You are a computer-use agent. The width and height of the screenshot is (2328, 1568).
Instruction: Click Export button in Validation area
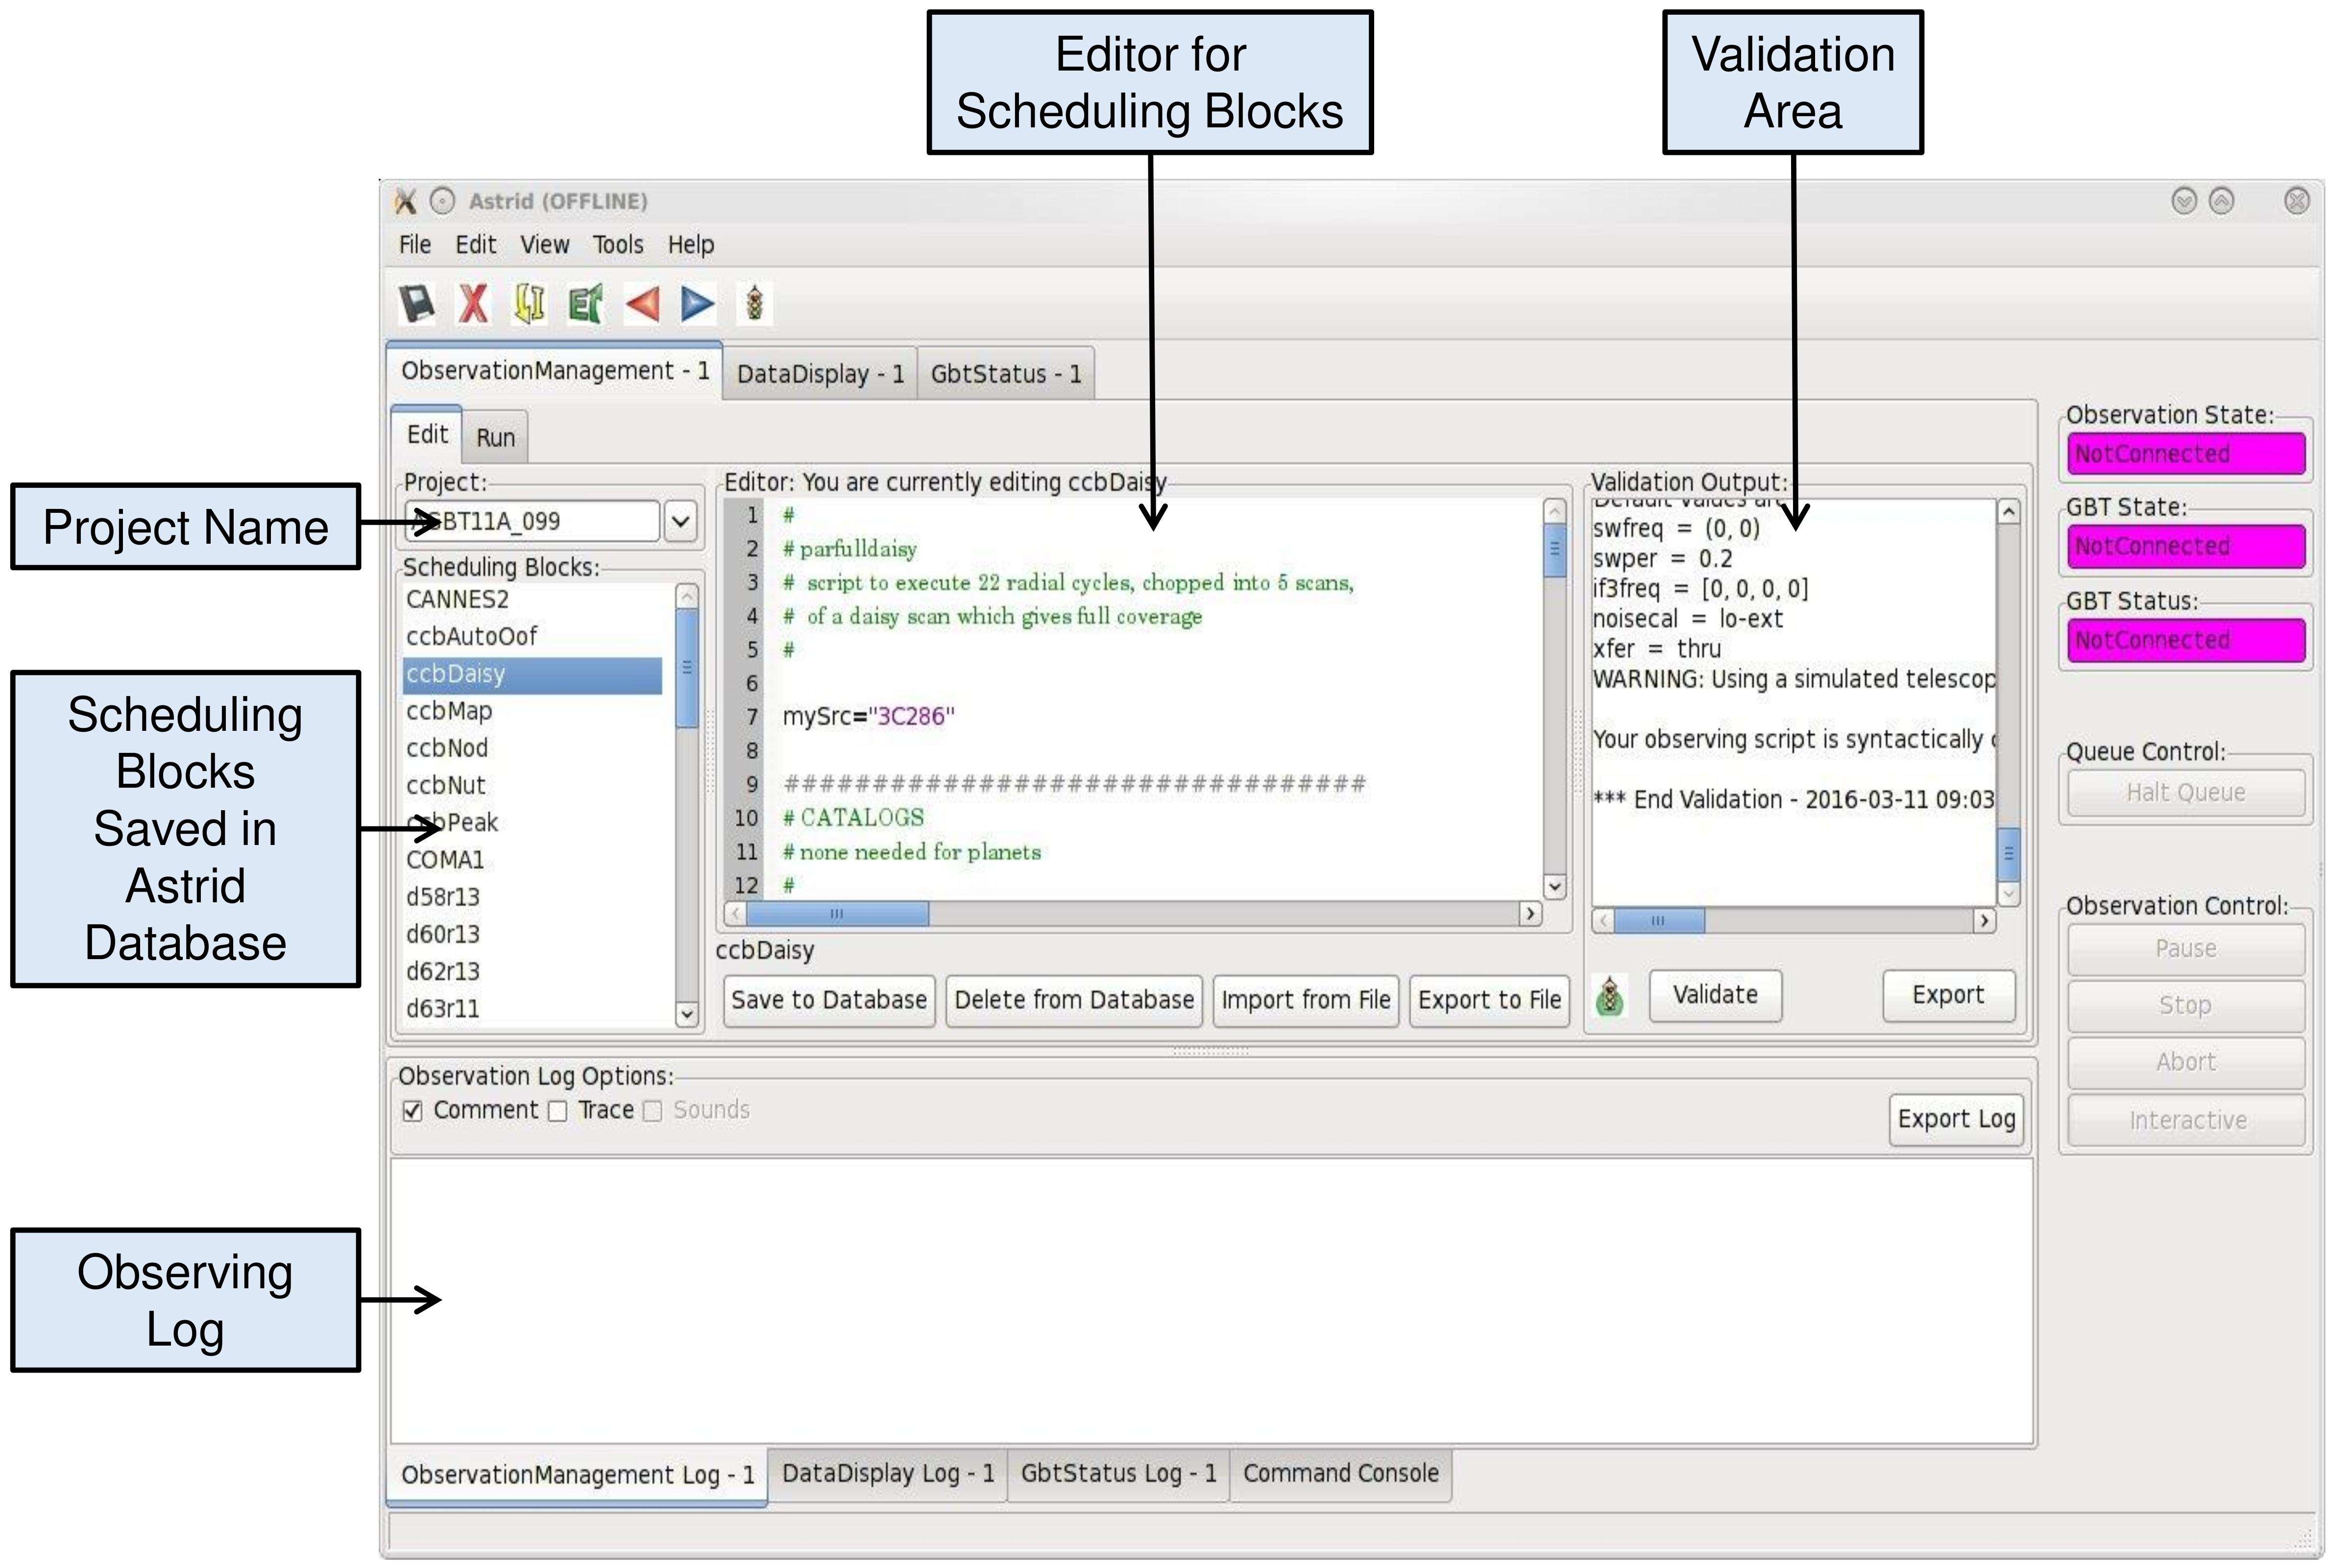coord(1948,995)
